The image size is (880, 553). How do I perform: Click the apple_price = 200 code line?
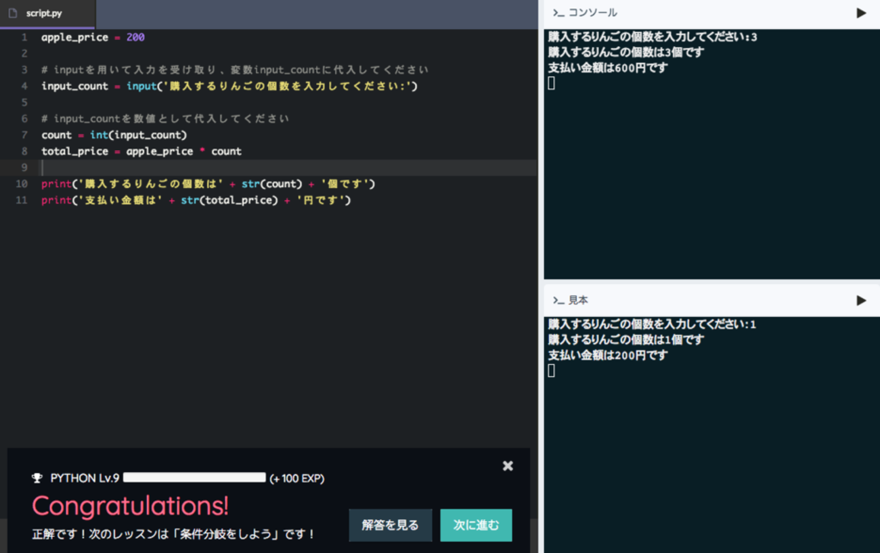(93, 37)
